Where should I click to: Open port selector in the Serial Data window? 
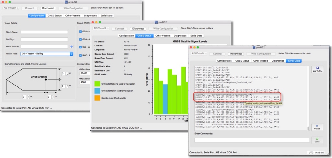199,54
